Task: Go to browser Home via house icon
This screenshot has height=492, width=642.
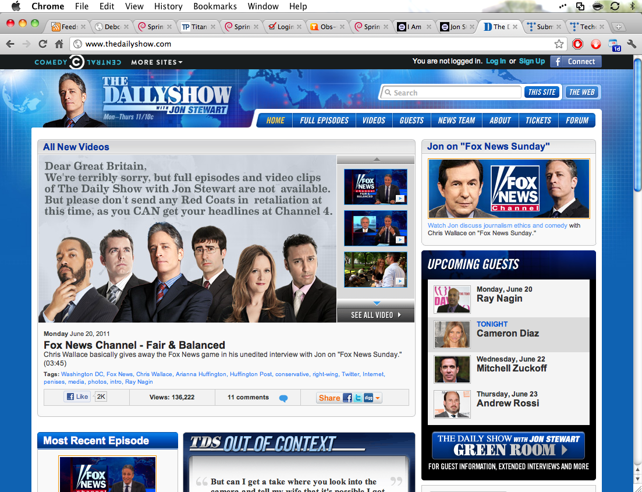Action: (59, 44)
